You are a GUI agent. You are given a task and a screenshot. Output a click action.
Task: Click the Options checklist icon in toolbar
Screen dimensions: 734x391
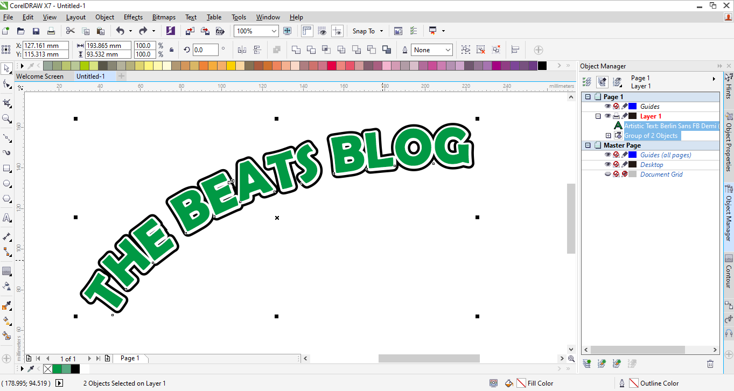click(414, 31)
